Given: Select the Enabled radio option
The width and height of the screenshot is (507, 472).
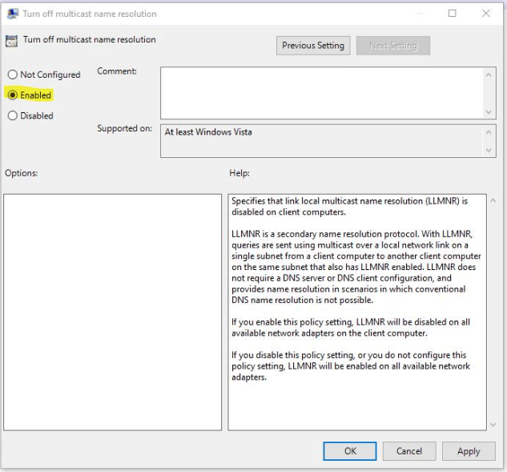Looking at the screenshot, I should pos(12,95).
